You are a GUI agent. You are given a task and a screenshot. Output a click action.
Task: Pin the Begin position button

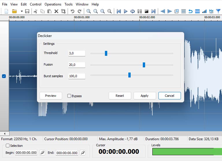(x=42, y=153)
